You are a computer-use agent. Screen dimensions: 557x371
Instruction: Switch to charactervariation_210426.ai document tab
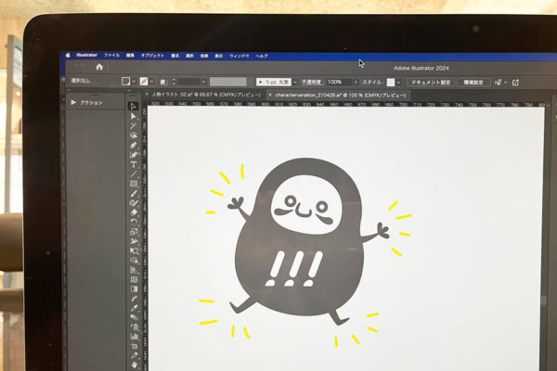[x=341, y=96]
